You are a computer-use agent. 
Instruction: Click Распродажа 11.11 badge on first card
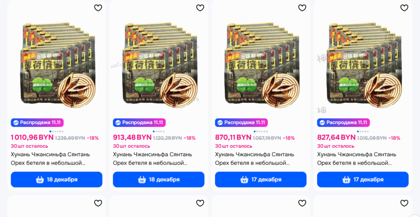point(37,123)
